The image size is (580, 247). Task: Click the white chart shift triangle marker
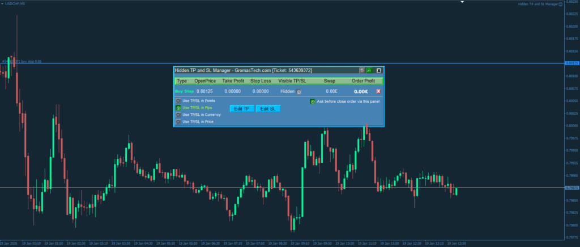pyautogui.click(x=462, y=2)
